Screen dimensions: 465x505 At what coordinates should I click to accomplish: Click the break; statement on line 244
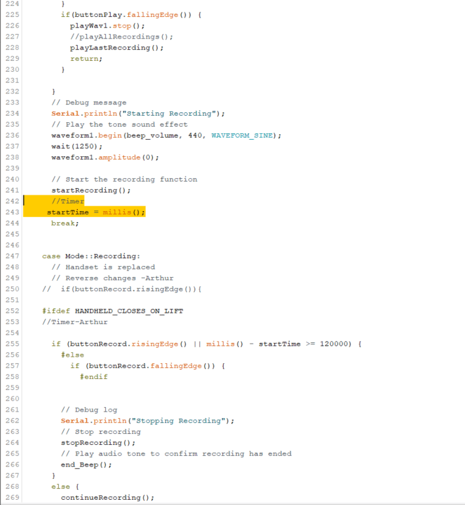pos(65,223)
